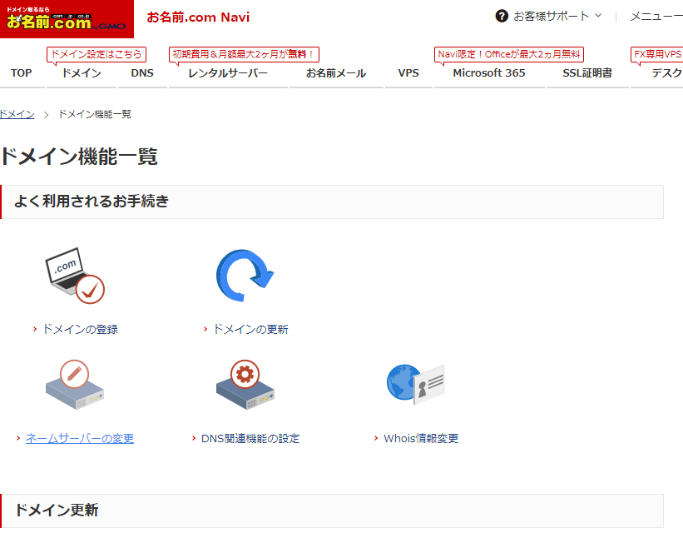Click the ドメイン breadcrumb link
The image size is (683, 533).
pos(17,114)
